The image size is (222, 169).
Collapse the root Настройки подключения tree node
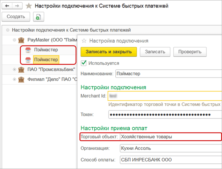pyautogui.click(x=8, y=30)
